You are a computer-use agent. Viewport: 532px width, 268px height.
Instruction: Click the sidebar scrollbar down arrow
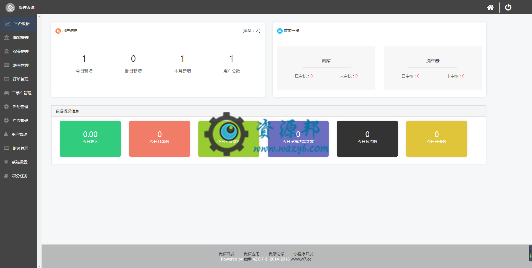tap(39, 266)
